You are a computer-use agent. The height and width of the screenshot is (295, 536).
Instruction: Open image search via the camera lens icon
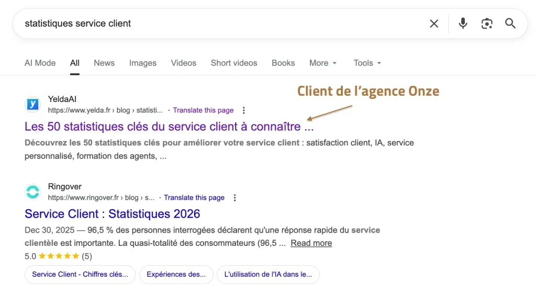[x=487, y=24]
